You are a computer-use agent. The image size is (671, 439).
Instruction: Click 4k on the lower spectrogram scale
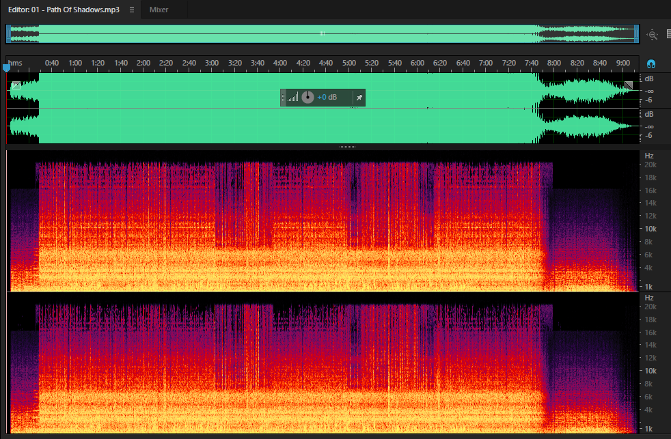click(x=648, y=410)
